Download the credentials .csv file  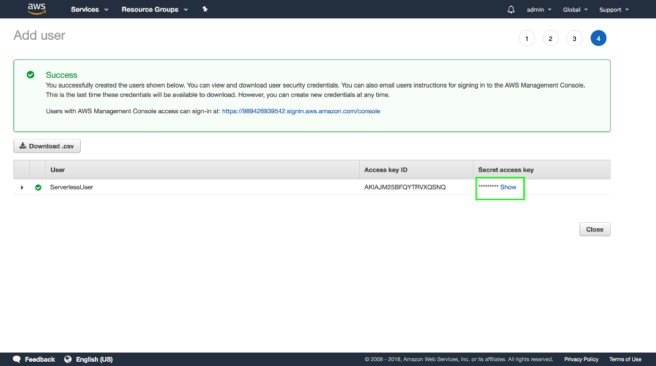click(47, 146)
